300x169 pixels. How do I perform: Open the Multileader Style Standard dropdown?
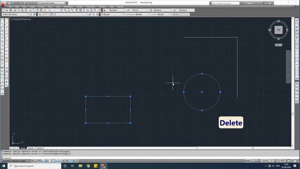(186, 10)
